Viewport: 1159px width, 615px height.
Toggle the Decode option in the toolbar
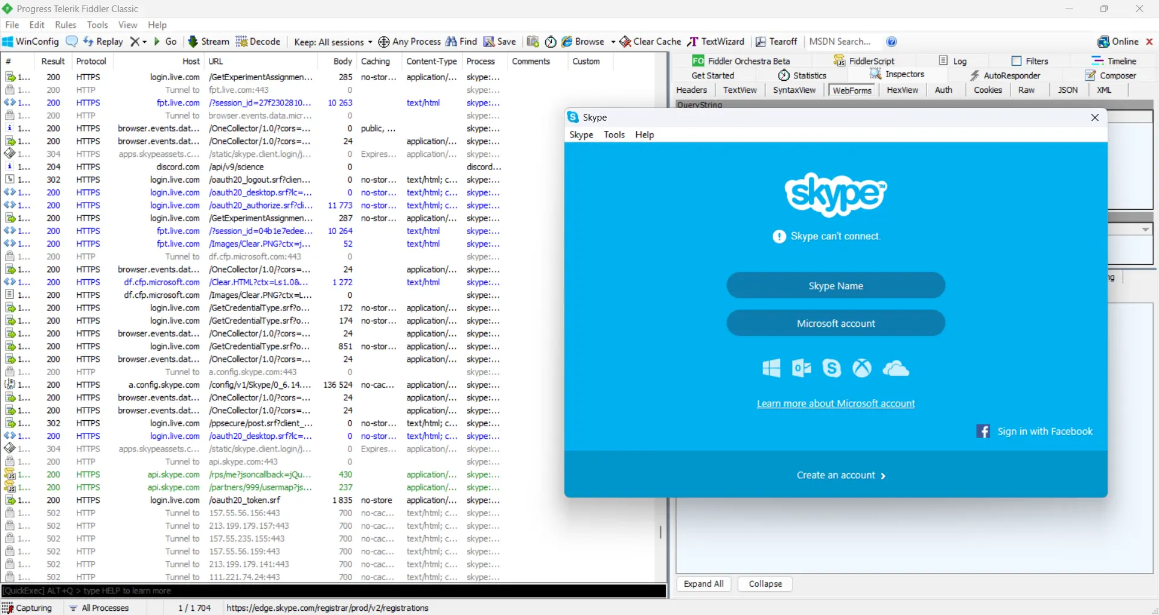[x=258, y=42]
